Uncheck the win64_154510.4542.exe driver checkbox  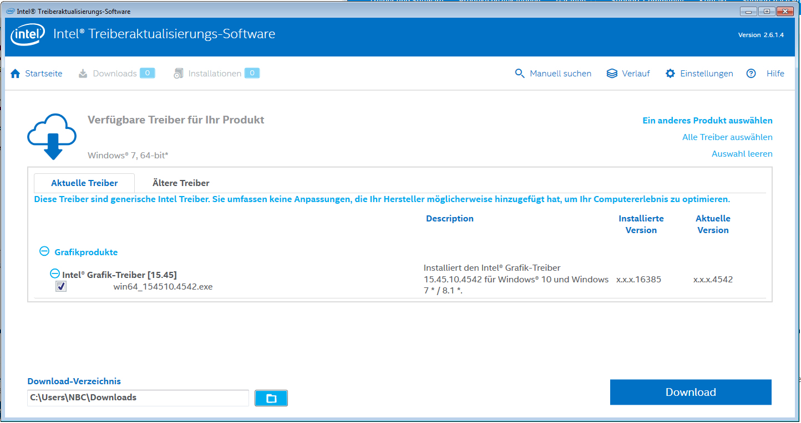(x=61, y=287)
